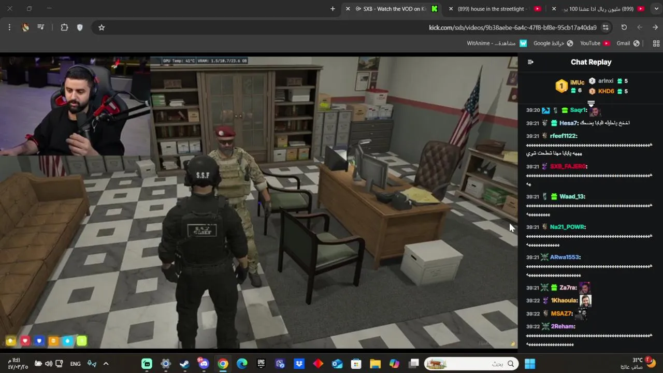Open the WitAnime bookmark
The height and width of the screenshot is (373, 663).
497,44
